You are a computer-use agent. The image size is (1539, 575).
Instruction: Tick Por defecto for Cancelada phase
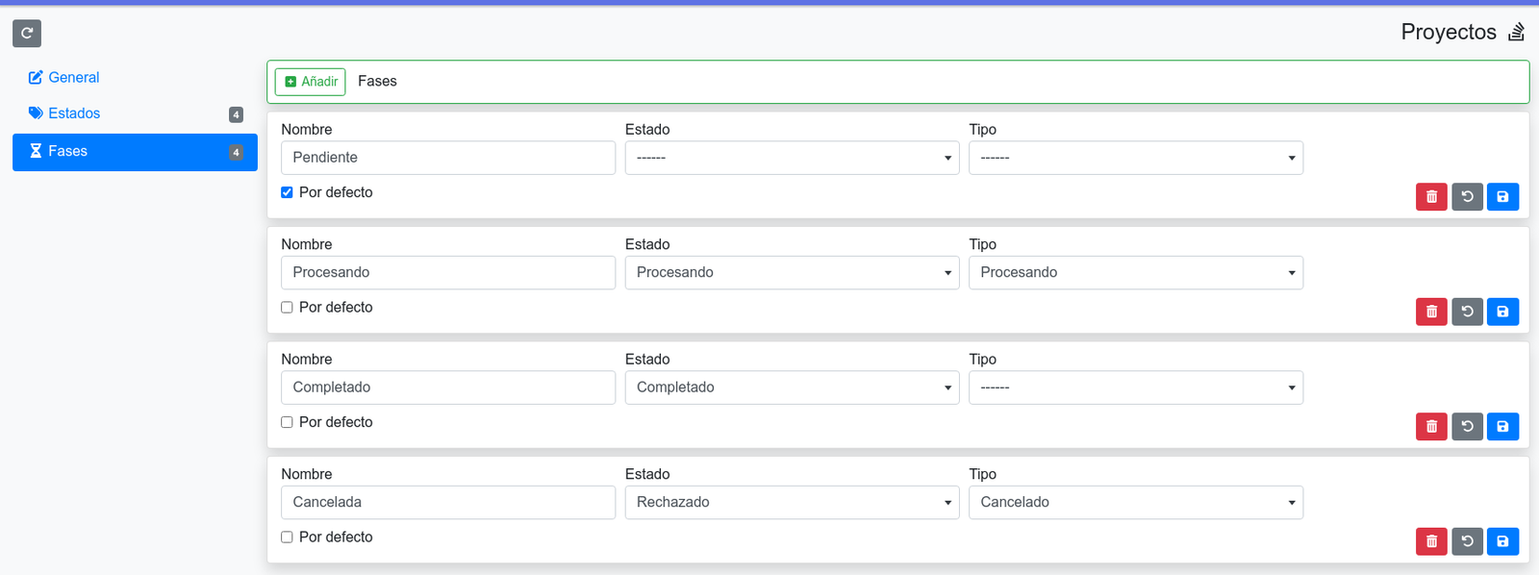pos(287,537)
